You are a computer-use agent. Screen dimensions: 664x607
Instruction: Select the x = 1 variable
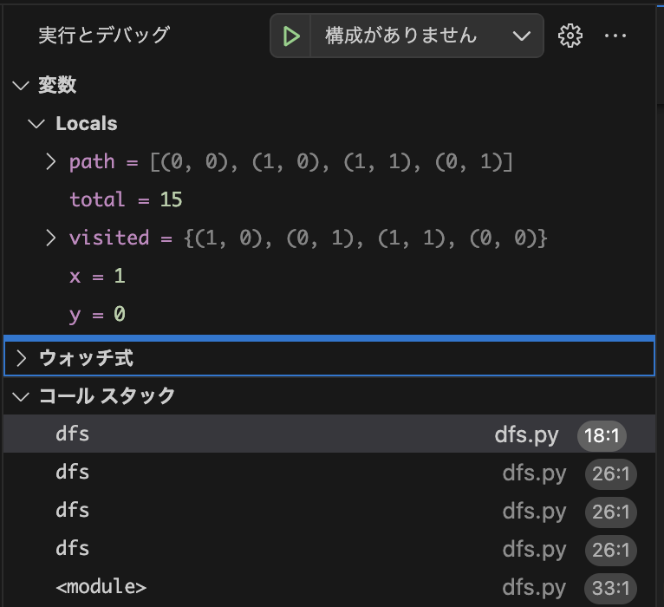coord(97,276)
